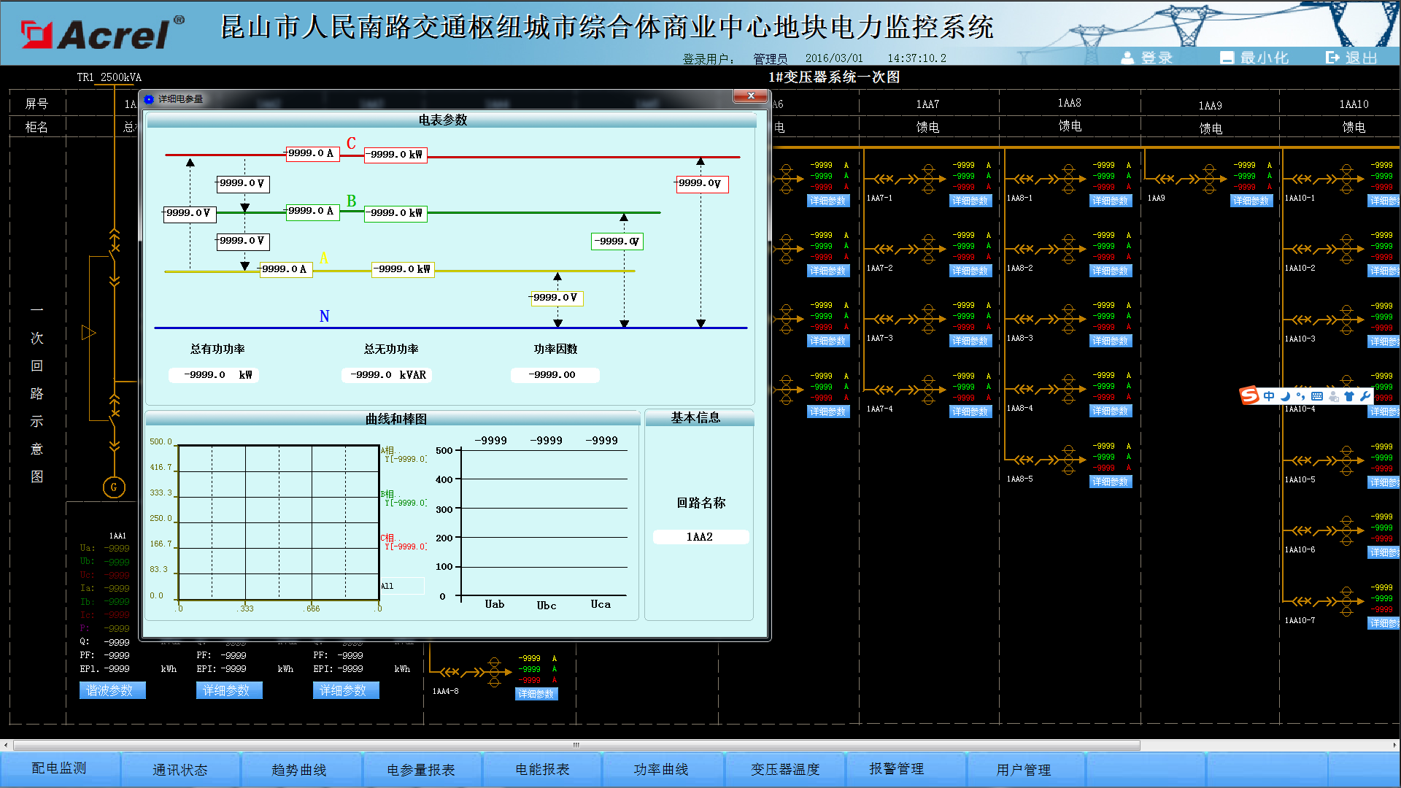Viewport: 1401px width, 788px height.
Task: Click the minimize (最小化) icon in header
Action: [1227, 58]
